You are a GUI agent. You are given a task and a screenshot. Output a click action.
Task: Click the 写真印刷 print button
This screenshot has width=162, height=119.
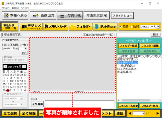(70, 15)
